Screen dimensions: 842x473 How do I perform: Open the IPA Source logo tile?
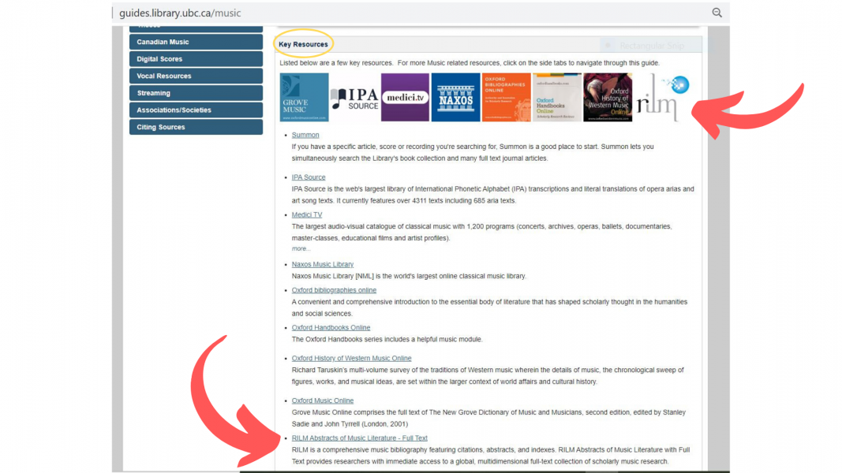click(355, 98)
